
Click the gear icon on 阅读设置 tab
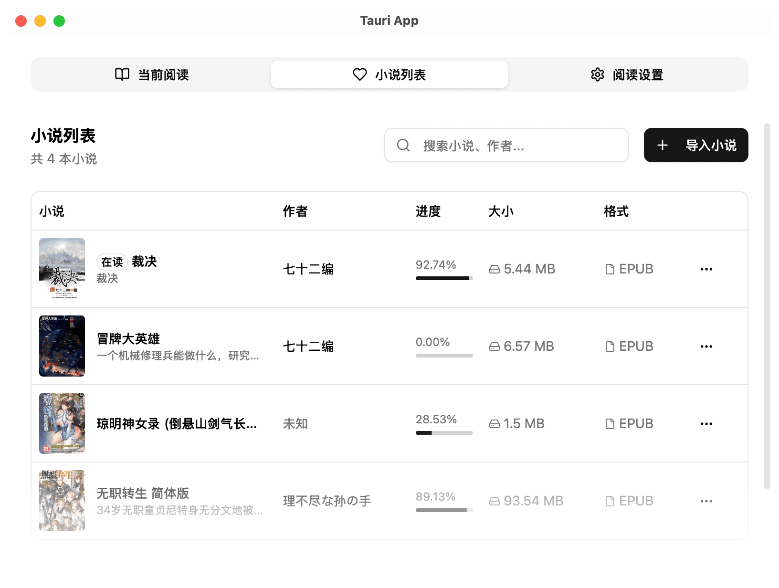coord(597,74)
